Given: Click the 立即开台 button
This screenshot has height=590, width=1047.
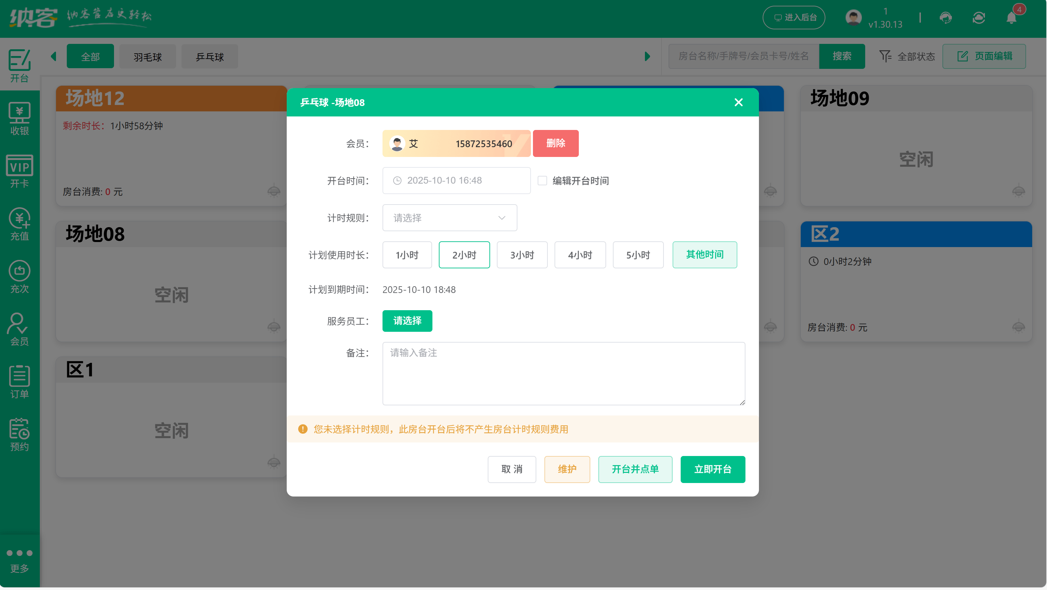Looking at the screenshot, I should pyautogui.click(x=712, y=469).
